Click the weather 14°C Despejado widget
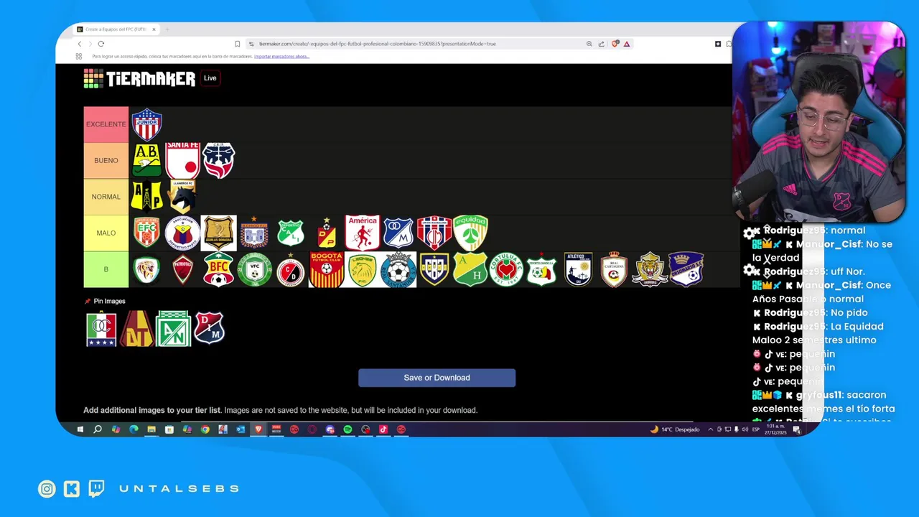Viewport: 919px width, 517px height. point(675,429)
